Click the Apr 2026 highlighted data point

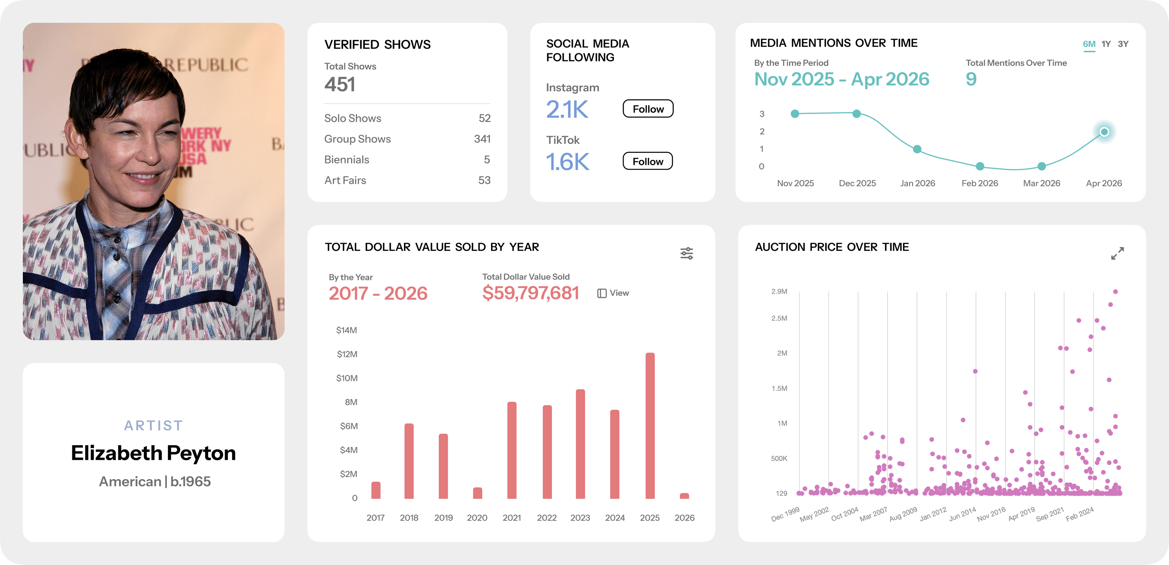tap(1104, 131)
